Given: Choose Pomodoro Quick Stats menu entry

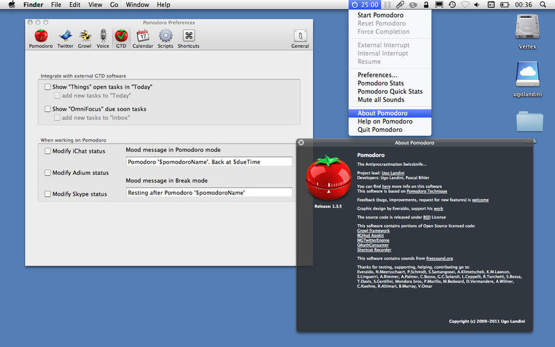Looking at the screenshot, I should point(390,92).
